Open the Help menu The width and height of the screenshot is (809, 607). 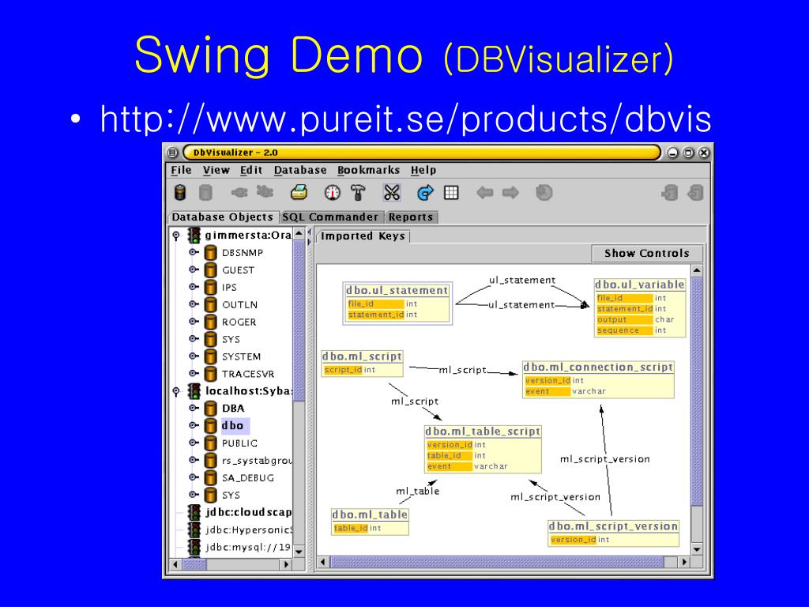tap(423, 171)
